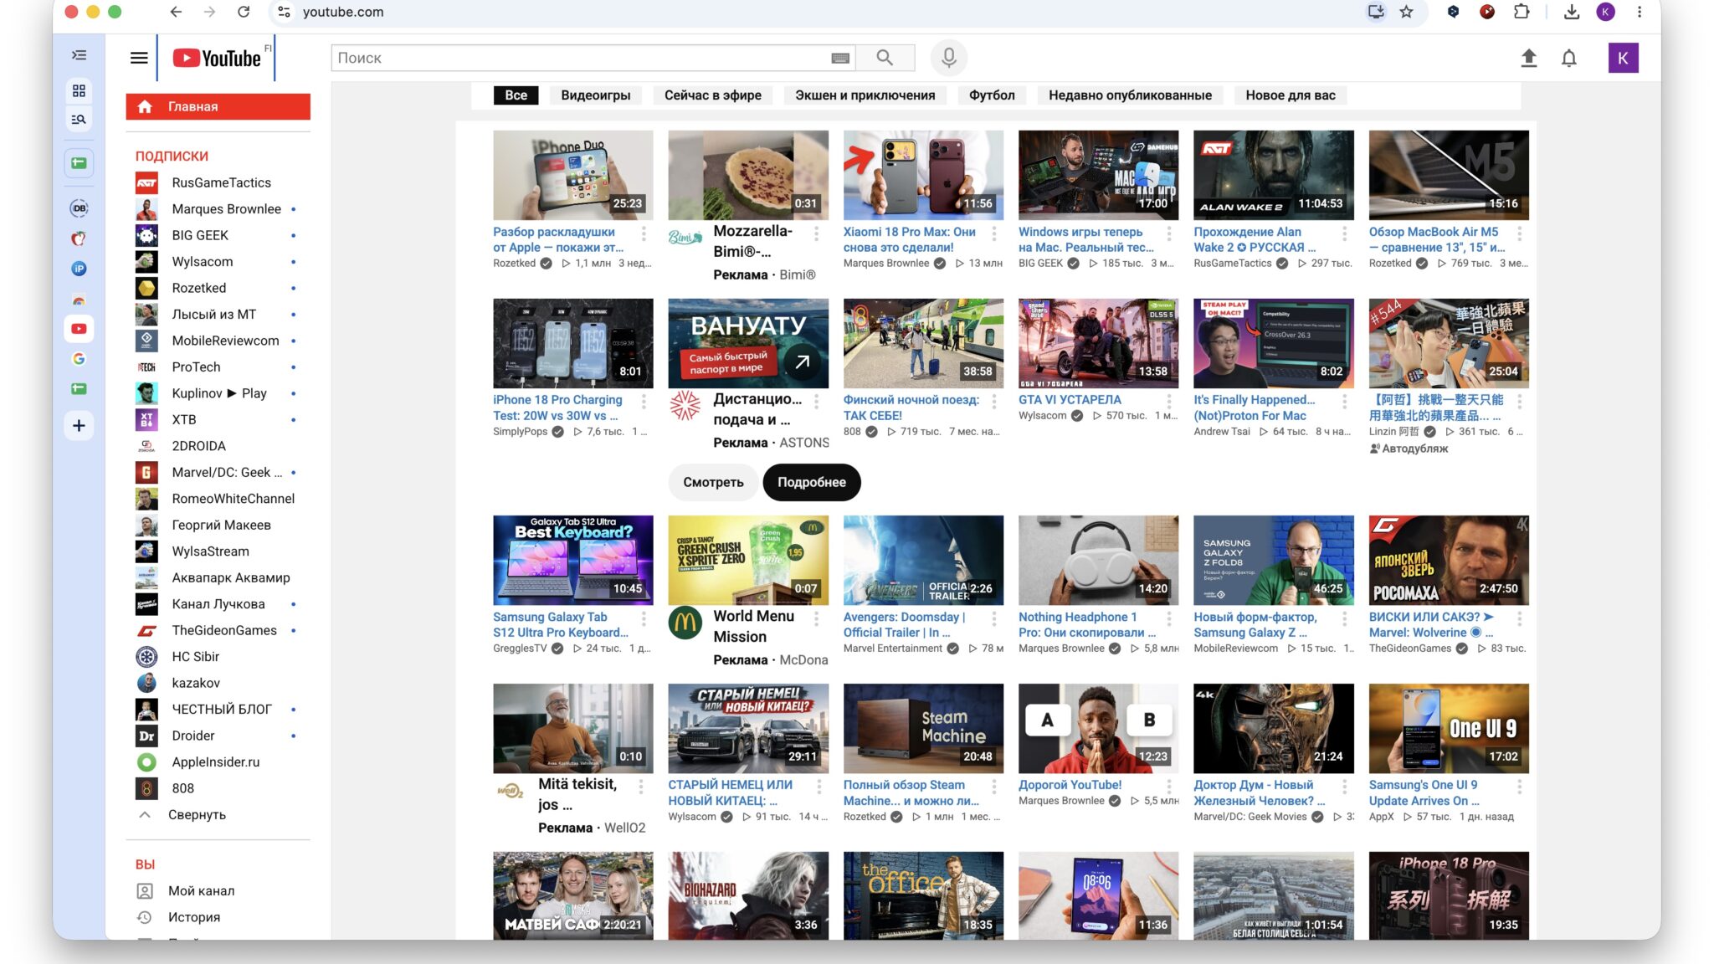Click the YouTube logo
1714x964 pixels.
(217, 58)
